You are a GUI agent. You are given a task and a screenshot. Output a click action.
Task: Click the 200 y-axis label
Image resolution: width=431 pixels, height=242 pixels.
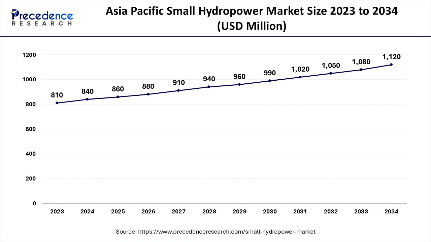31,179
